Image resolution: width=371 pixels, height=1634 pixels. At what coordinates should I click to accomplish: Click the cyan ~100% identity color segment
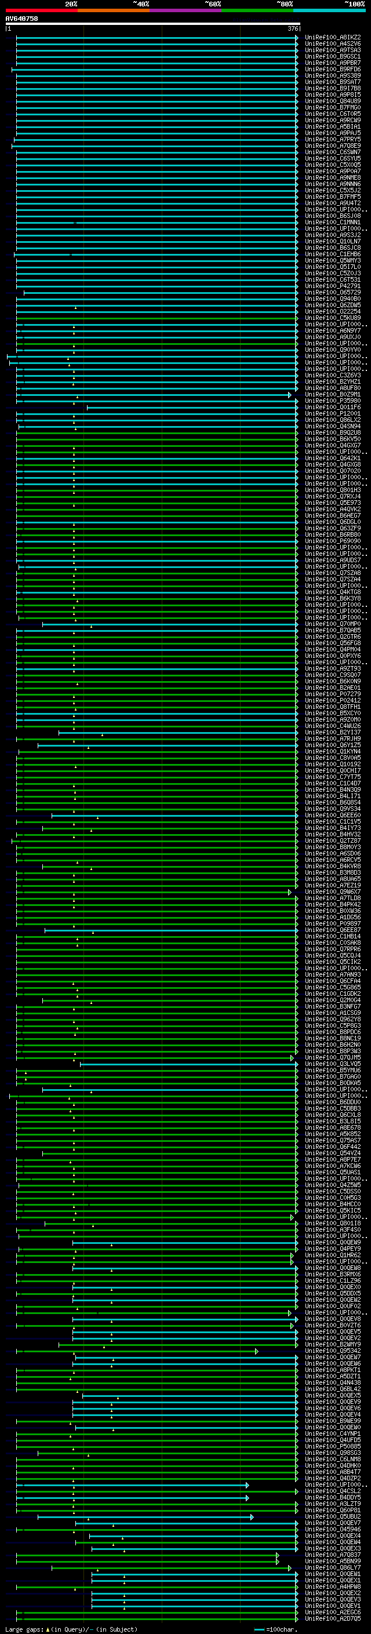pyautogui.click(x=329, y=10)
